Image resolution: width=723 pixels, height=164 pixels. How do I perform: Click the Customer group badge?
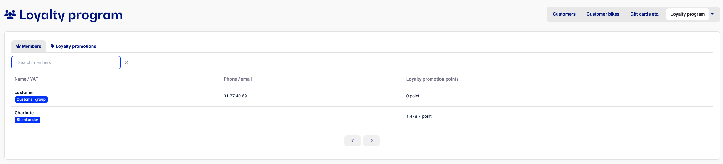pyautogui.click(x=31, y=99)
